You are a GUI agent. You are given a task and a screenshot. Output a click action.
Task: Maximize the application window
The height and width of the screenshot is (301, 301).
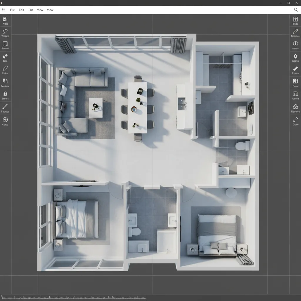pyautogui.click(x=289, y=3)
